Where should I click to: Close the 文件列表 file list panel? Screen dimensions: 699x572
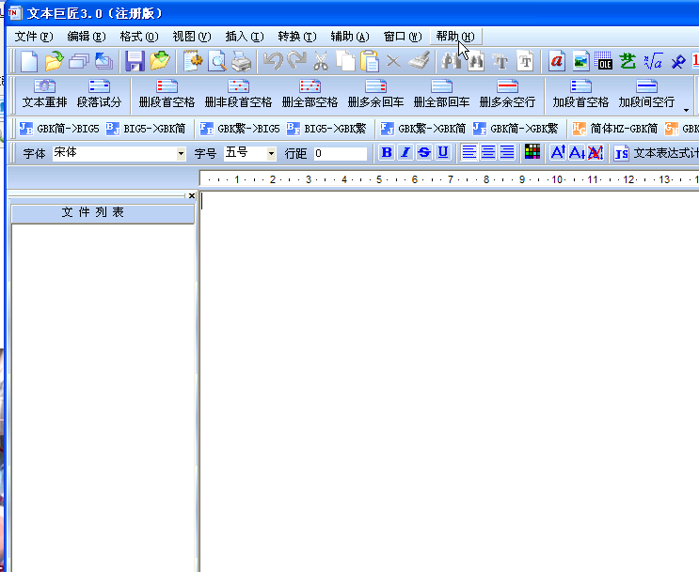tap(192, 196)
